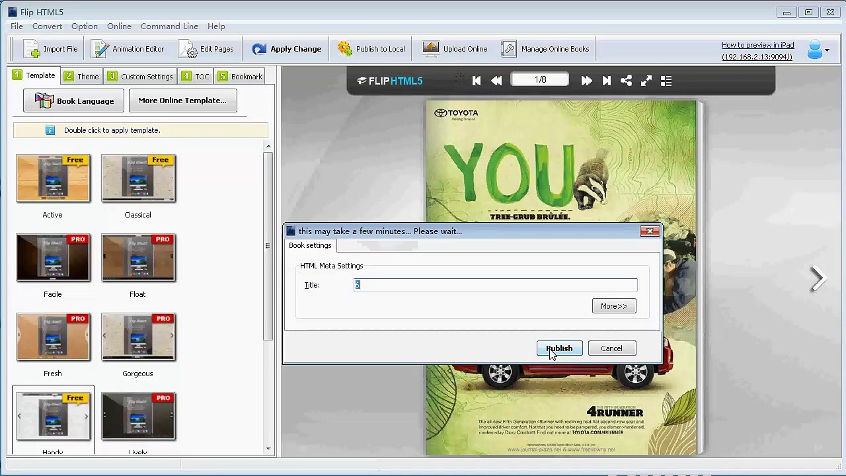Click Upload Online in the toolbar
This screenshot has height=476, width=846.
[x=455, y=49]
